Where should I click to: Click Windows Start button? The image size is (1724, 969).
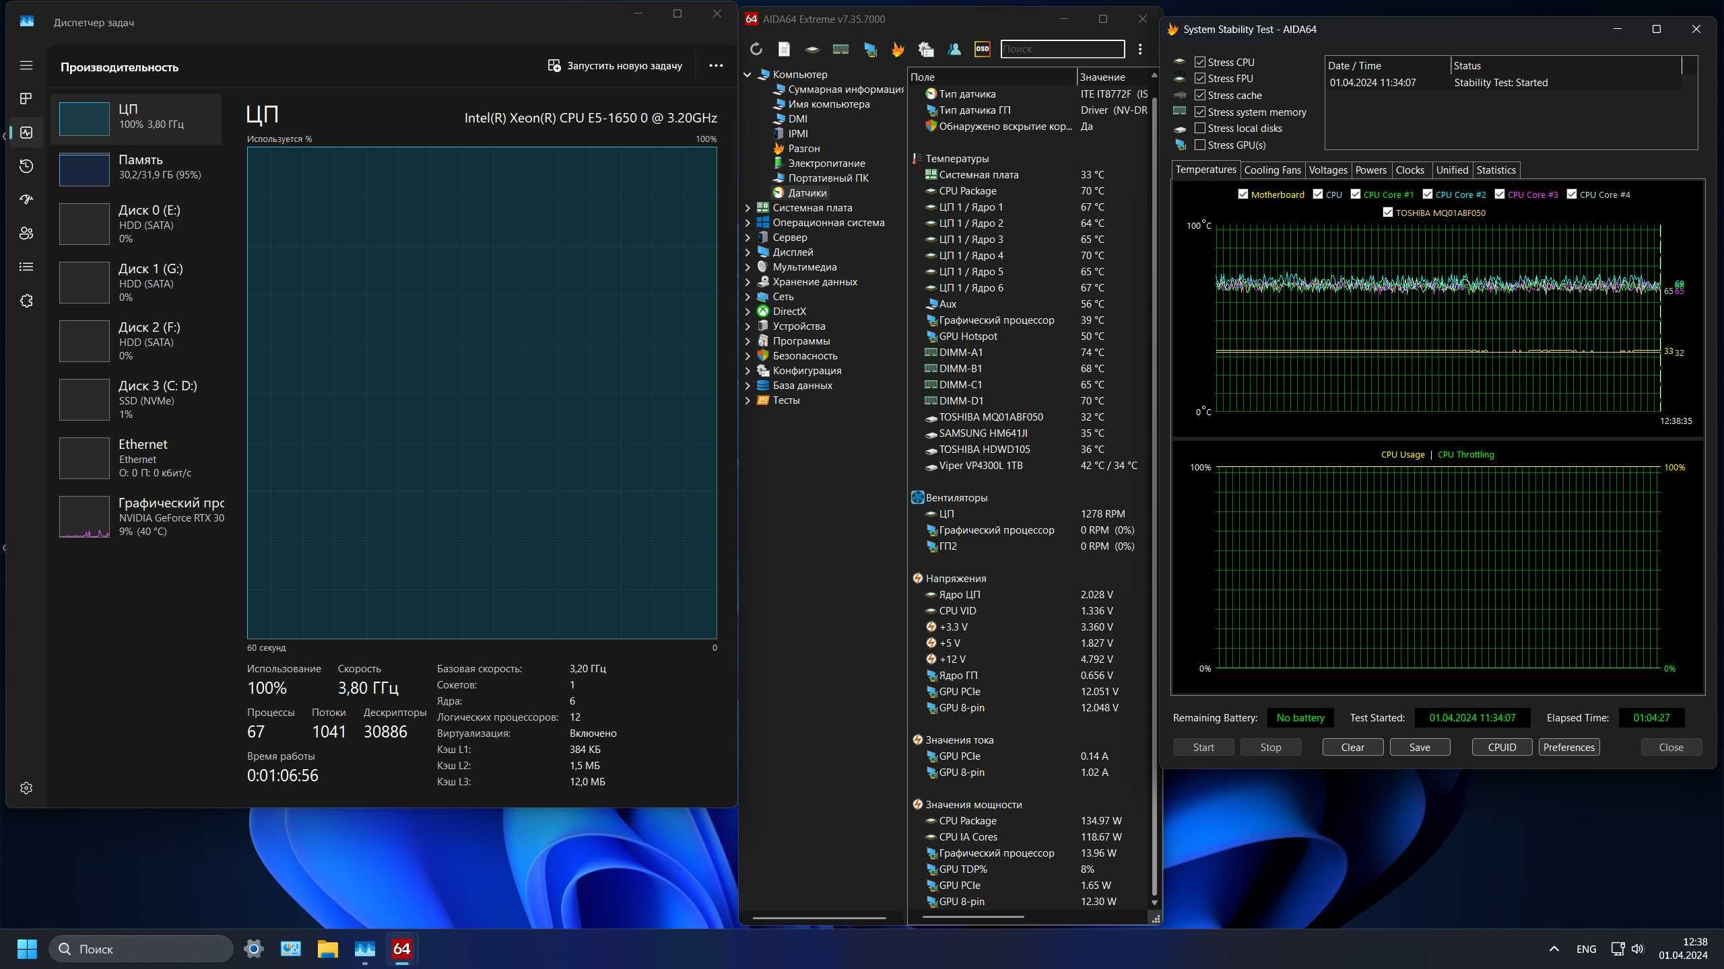27,949
